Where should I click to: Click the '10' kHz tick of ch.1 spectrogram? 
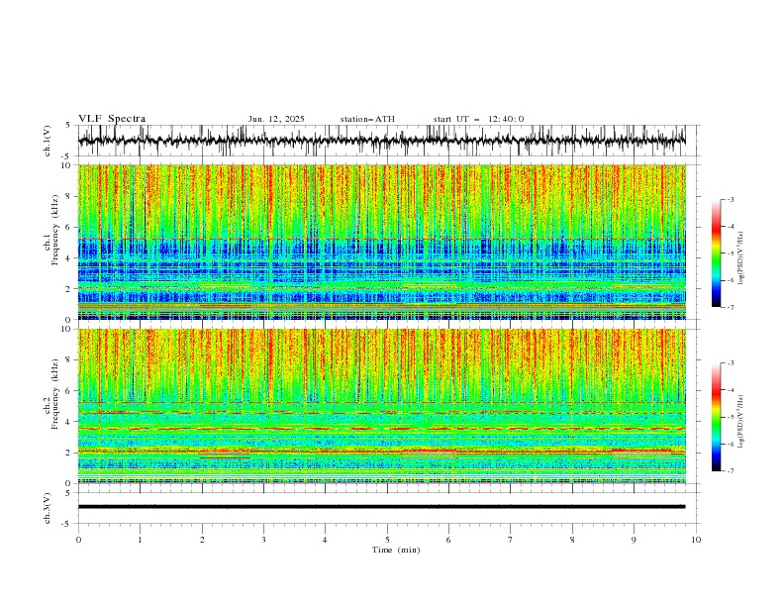[67, 165]
